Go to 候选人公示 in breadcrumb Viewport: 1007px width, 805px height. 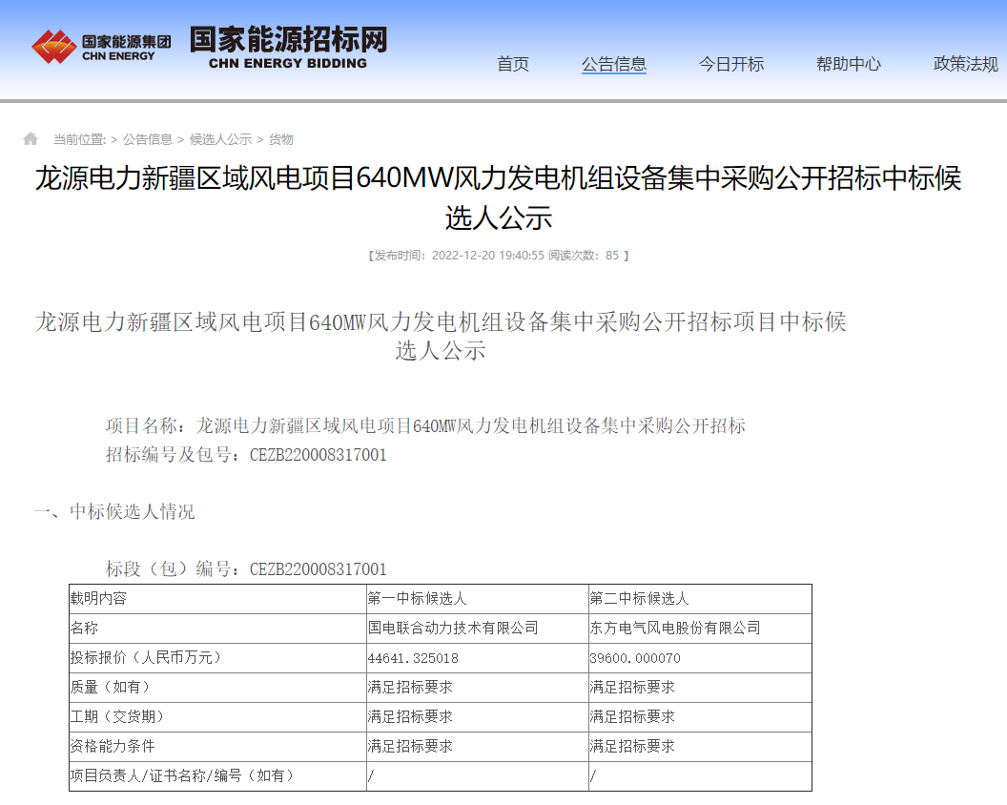pos(221,139)
